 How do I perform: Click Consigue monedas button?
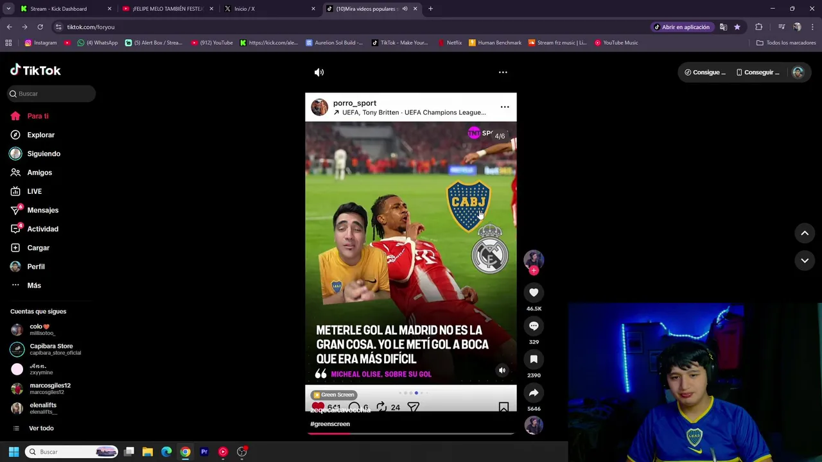[x=705, y=73]
